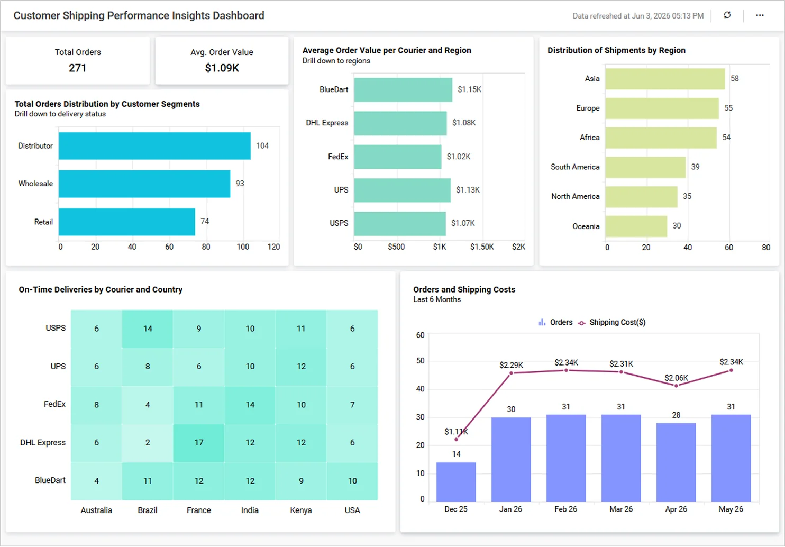The image size is (785, 547).
Task: Click the DHL Express heatmap row label
Action: point(43,443)
